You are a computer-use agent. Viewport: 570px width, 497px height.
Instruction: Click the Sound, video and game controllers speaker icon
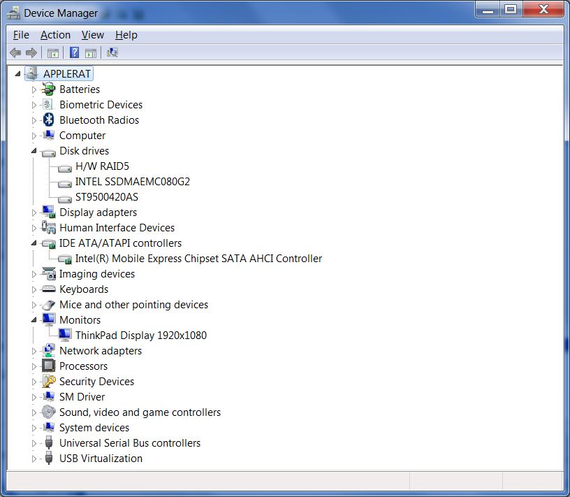coord(48,412)
